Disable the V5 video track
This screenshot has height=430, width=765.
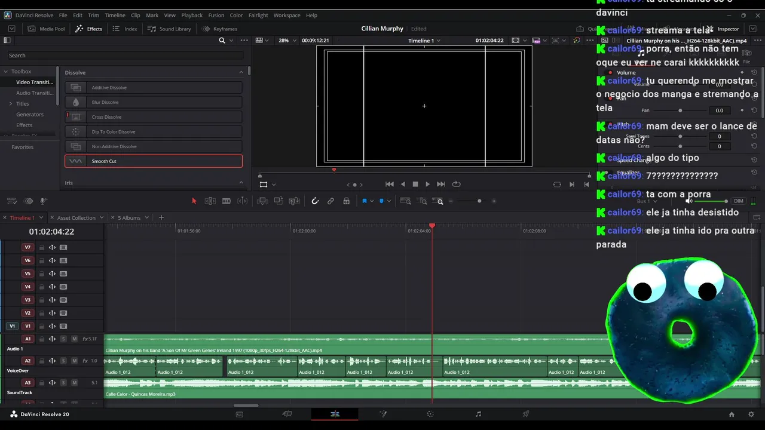point(63,274)
